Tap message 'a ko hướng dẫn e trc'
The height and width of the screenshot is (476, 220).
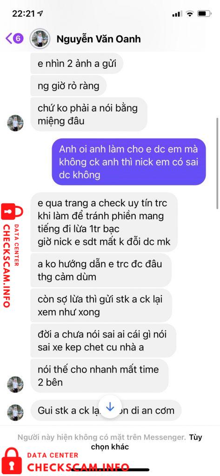tap(101, 270)
